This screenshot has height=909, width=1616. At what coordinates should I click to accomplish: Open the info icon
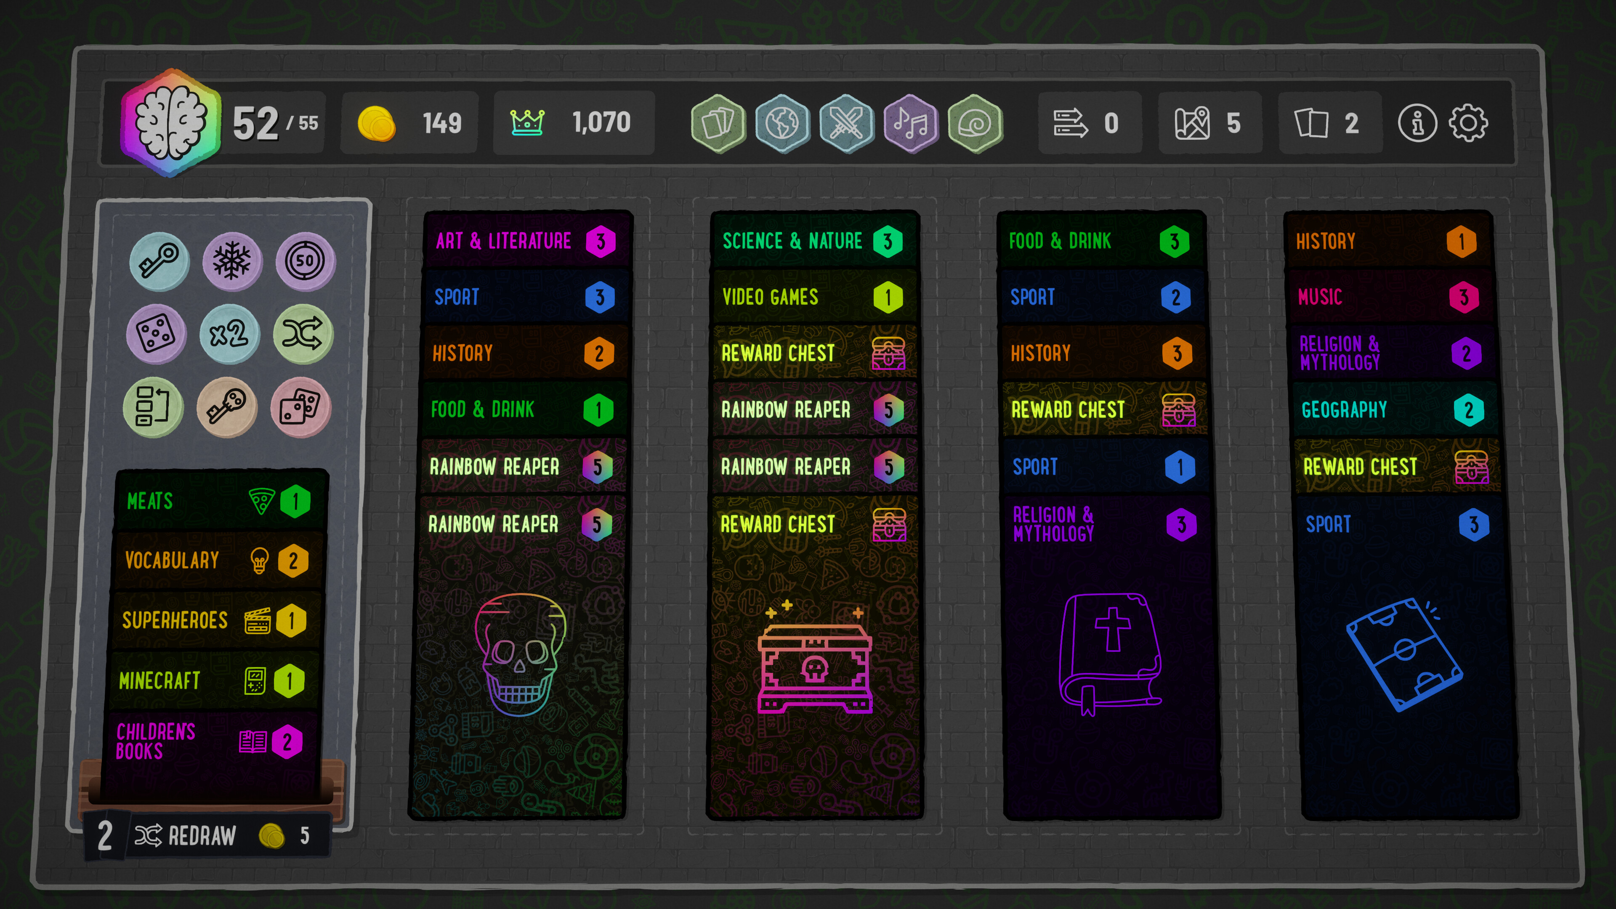(x=1417, y=123)
